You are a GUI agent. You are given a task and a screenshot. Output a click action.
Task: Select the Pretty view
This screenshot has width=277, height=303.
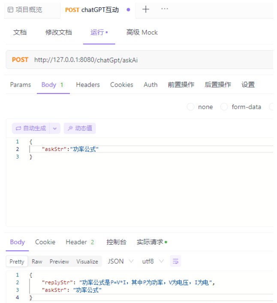pyautogui.click(x=17, y=261)
